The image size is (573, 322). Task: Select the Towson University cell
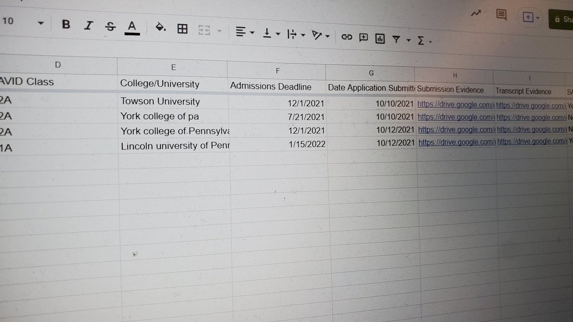[x=174, y=102]
